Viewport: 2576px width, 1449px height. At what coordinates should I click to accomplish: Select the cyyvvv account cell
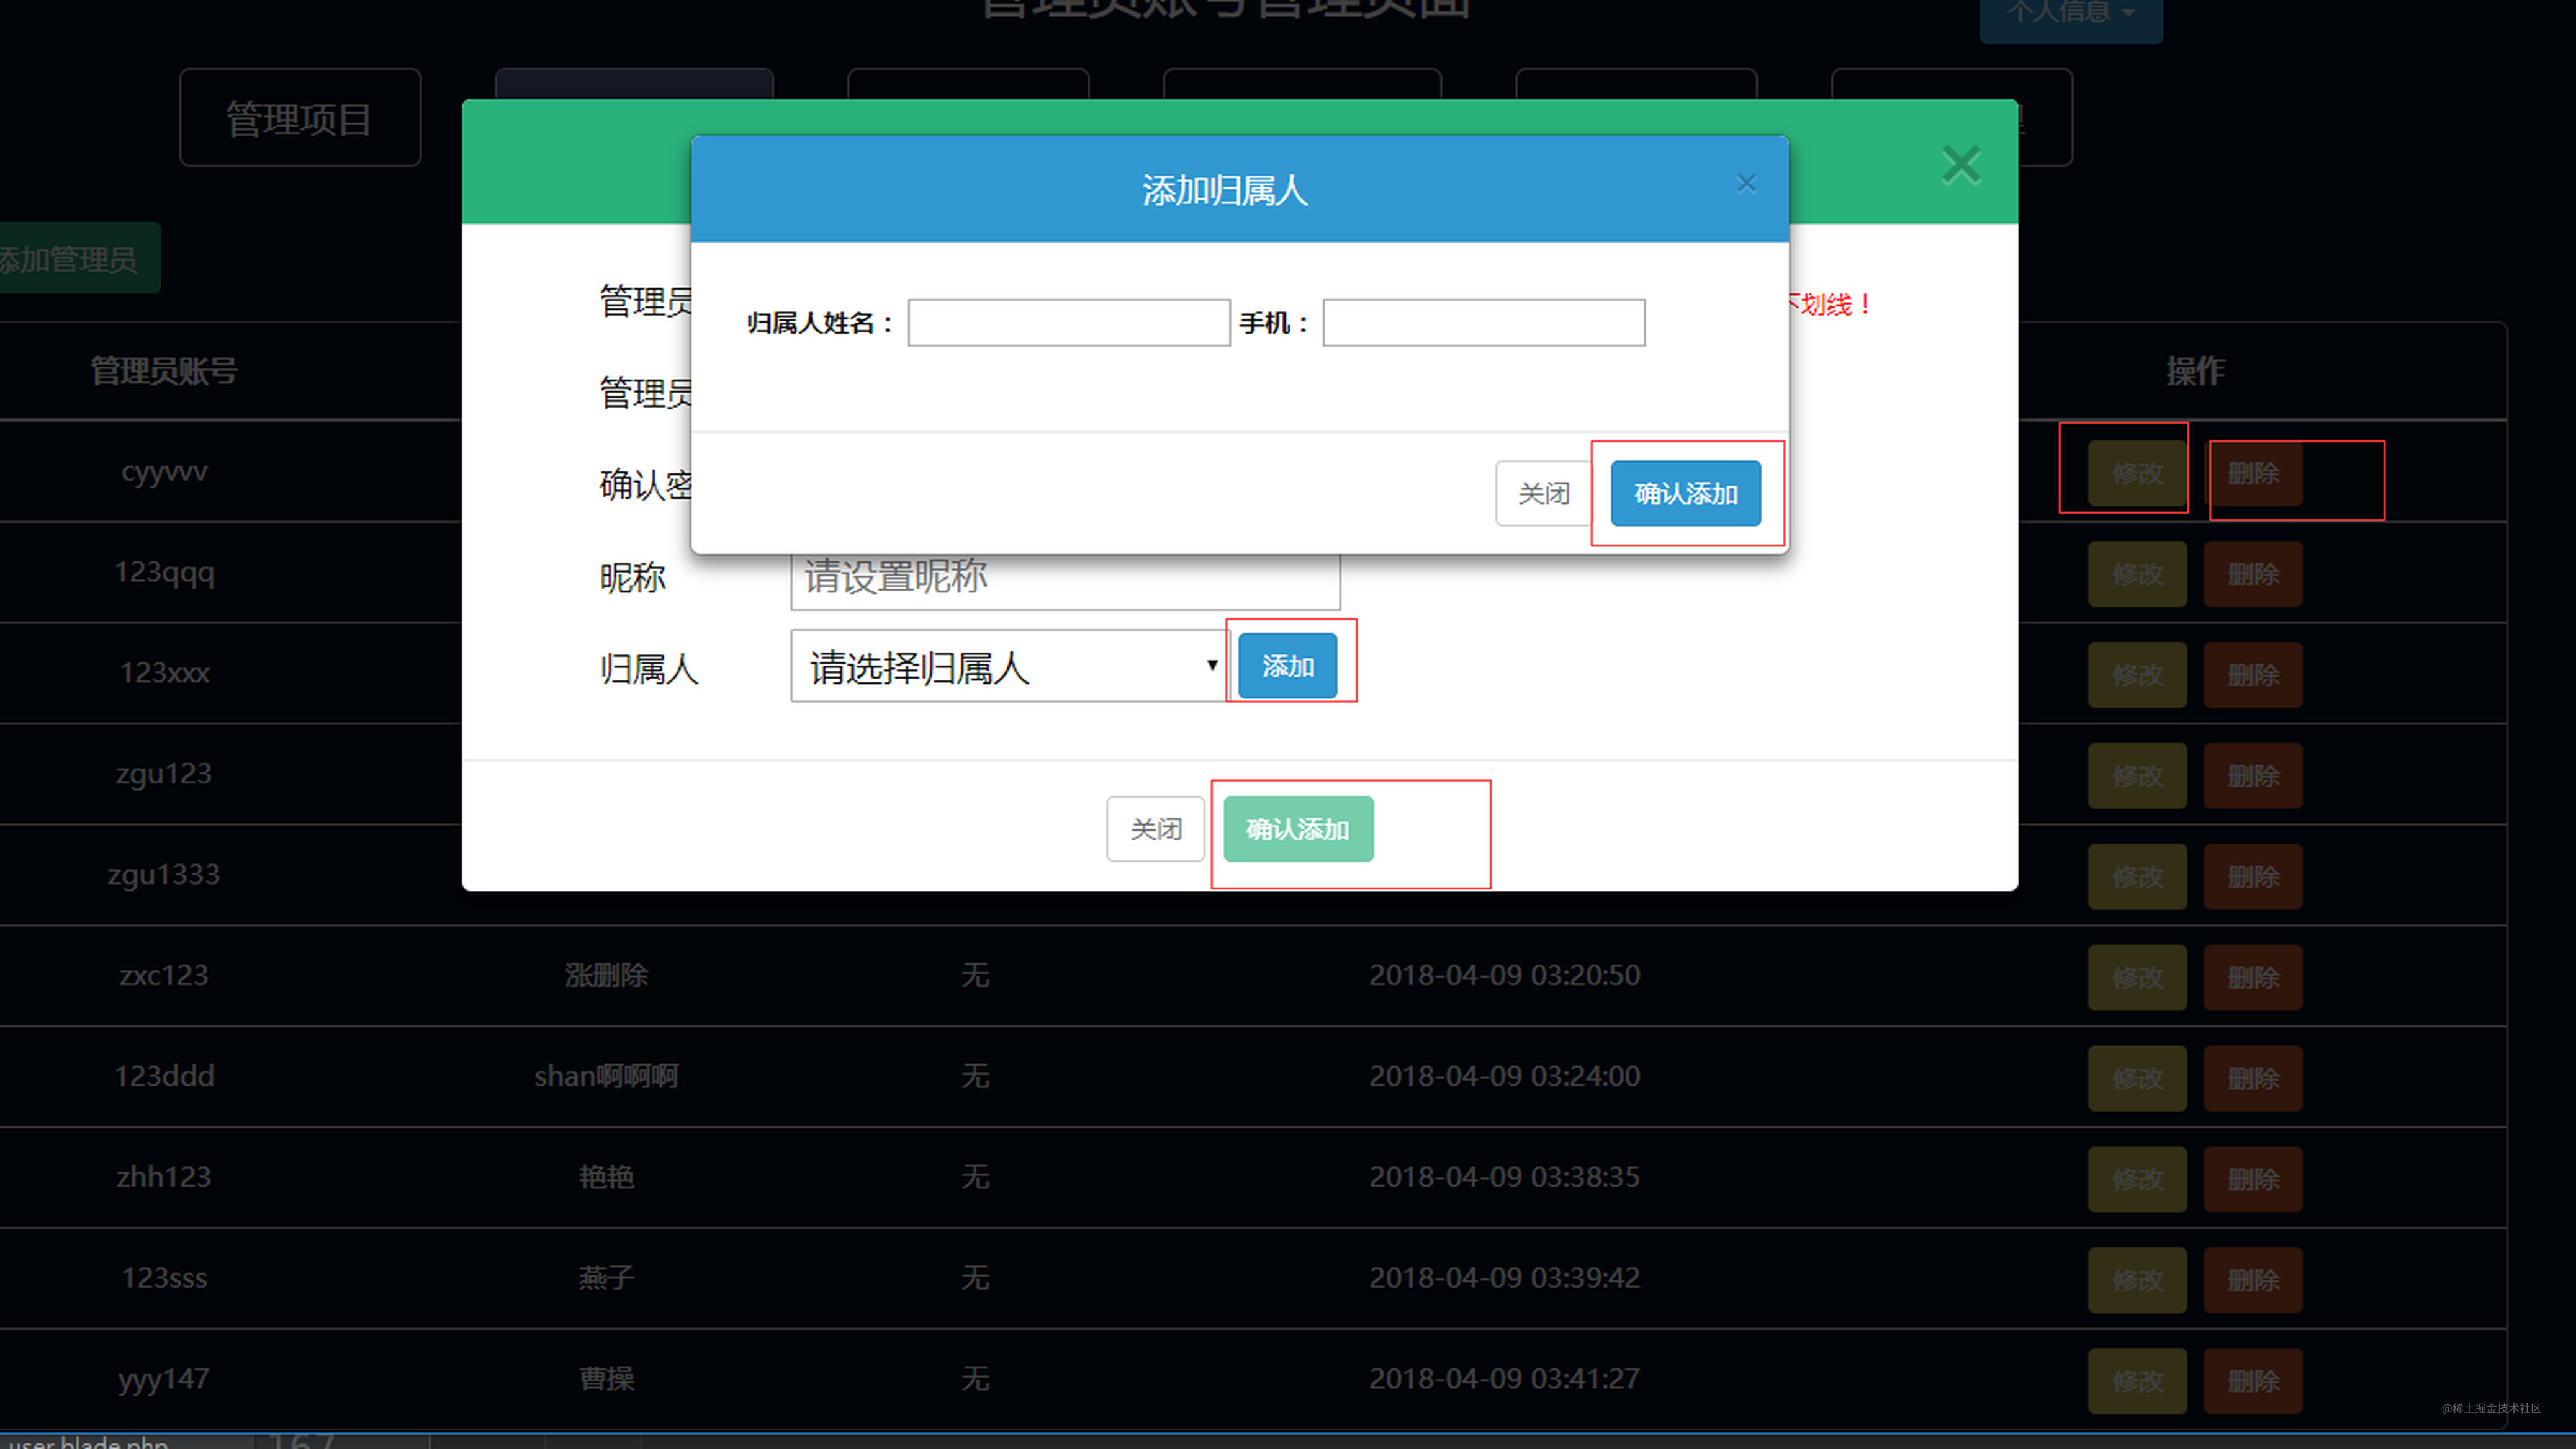coord(164,471)
